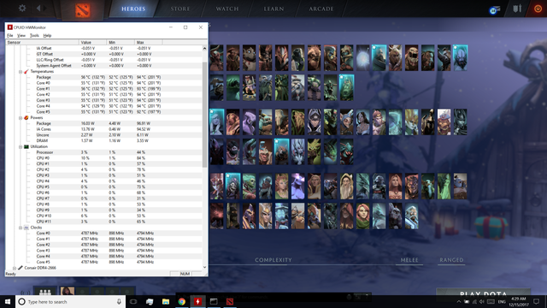Open the armory icon beside power button
This screenshot has width=547, height=308.
pyautogui.click(x=517, y=9)
